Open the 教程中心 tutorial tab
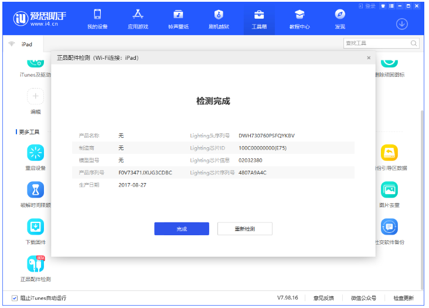 (299, 19)
